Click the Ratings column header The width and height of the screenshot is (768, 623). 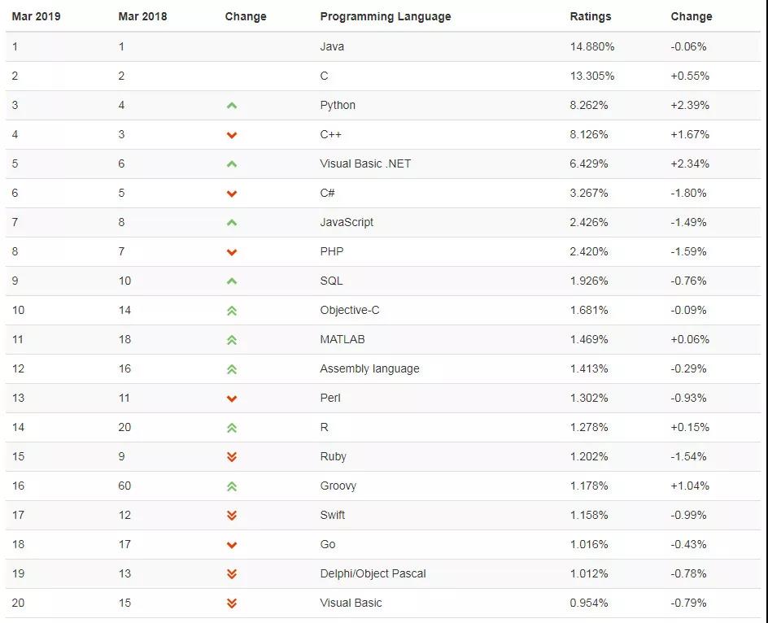591,16
